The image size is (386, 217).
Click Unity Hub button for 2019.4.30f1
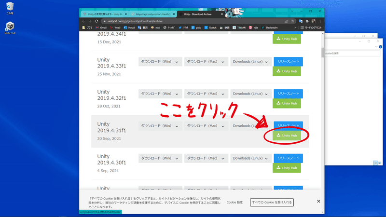coord(287,168)
